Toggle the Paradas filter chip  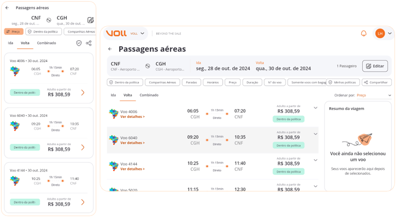coord(191,83)
